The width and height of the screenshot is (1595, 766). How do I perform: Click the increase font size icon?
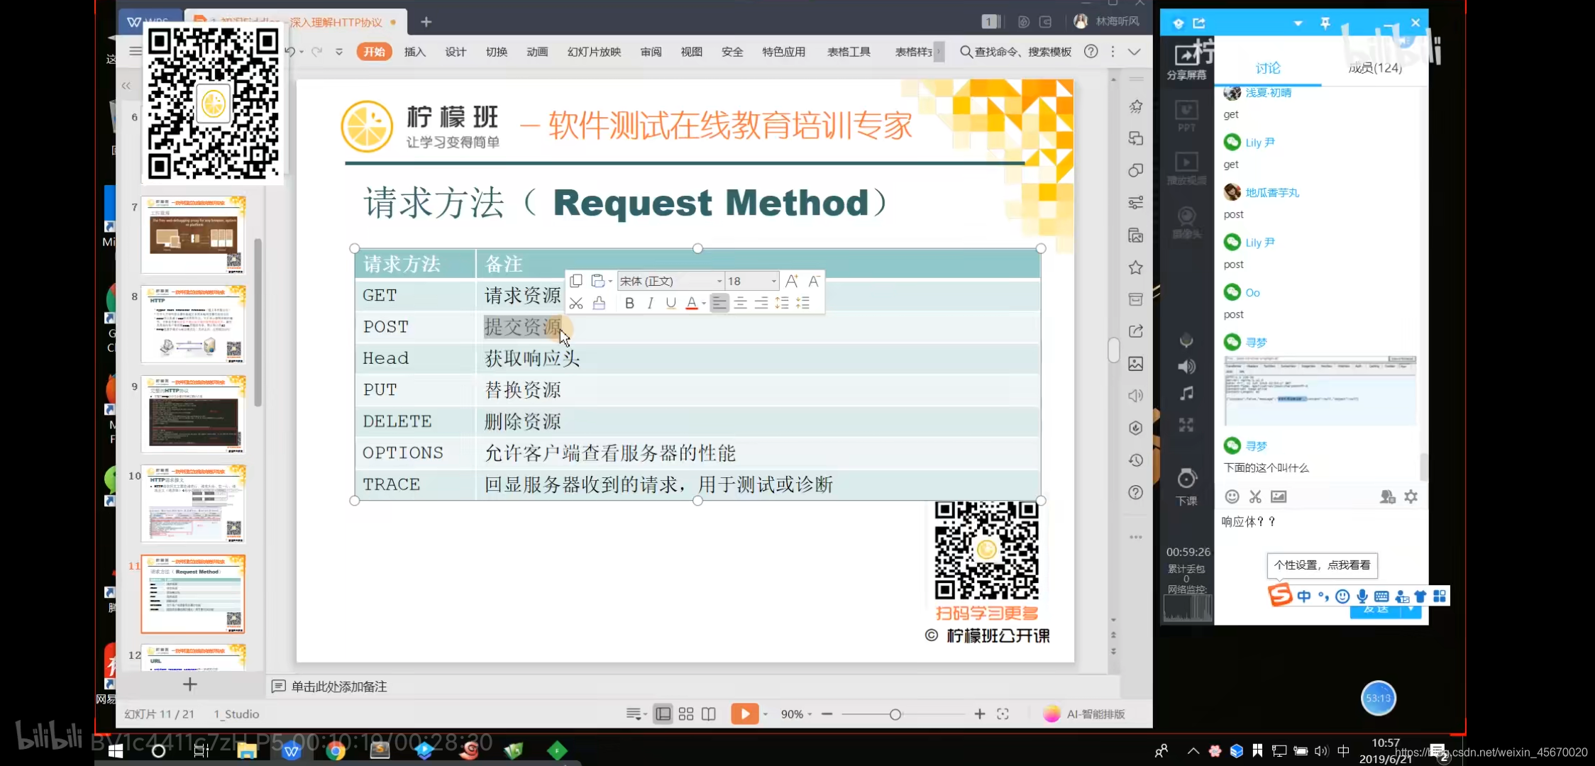tap(792, 281)
